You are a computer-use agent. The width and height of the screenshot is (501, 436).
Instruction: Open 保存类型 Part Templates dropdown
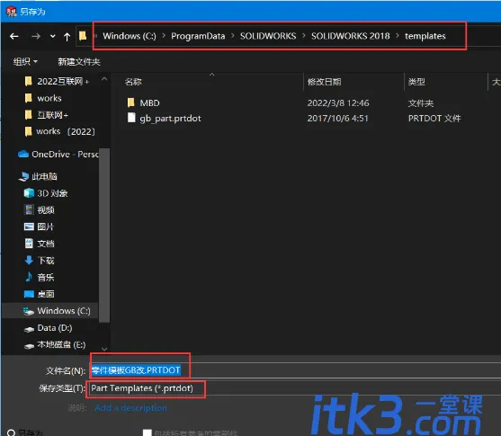(x=294, y=388)
